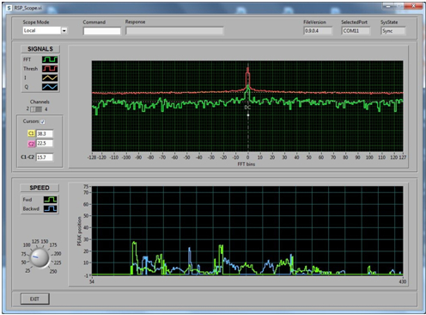Click the EXIT button
Image resolution: width=426 pixels, height=315 pixels.
(x=35, y=299)
